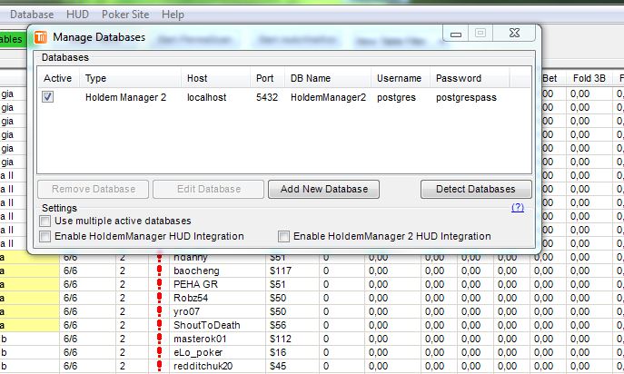Click the Fold 3B column header

tap(589, 78)
